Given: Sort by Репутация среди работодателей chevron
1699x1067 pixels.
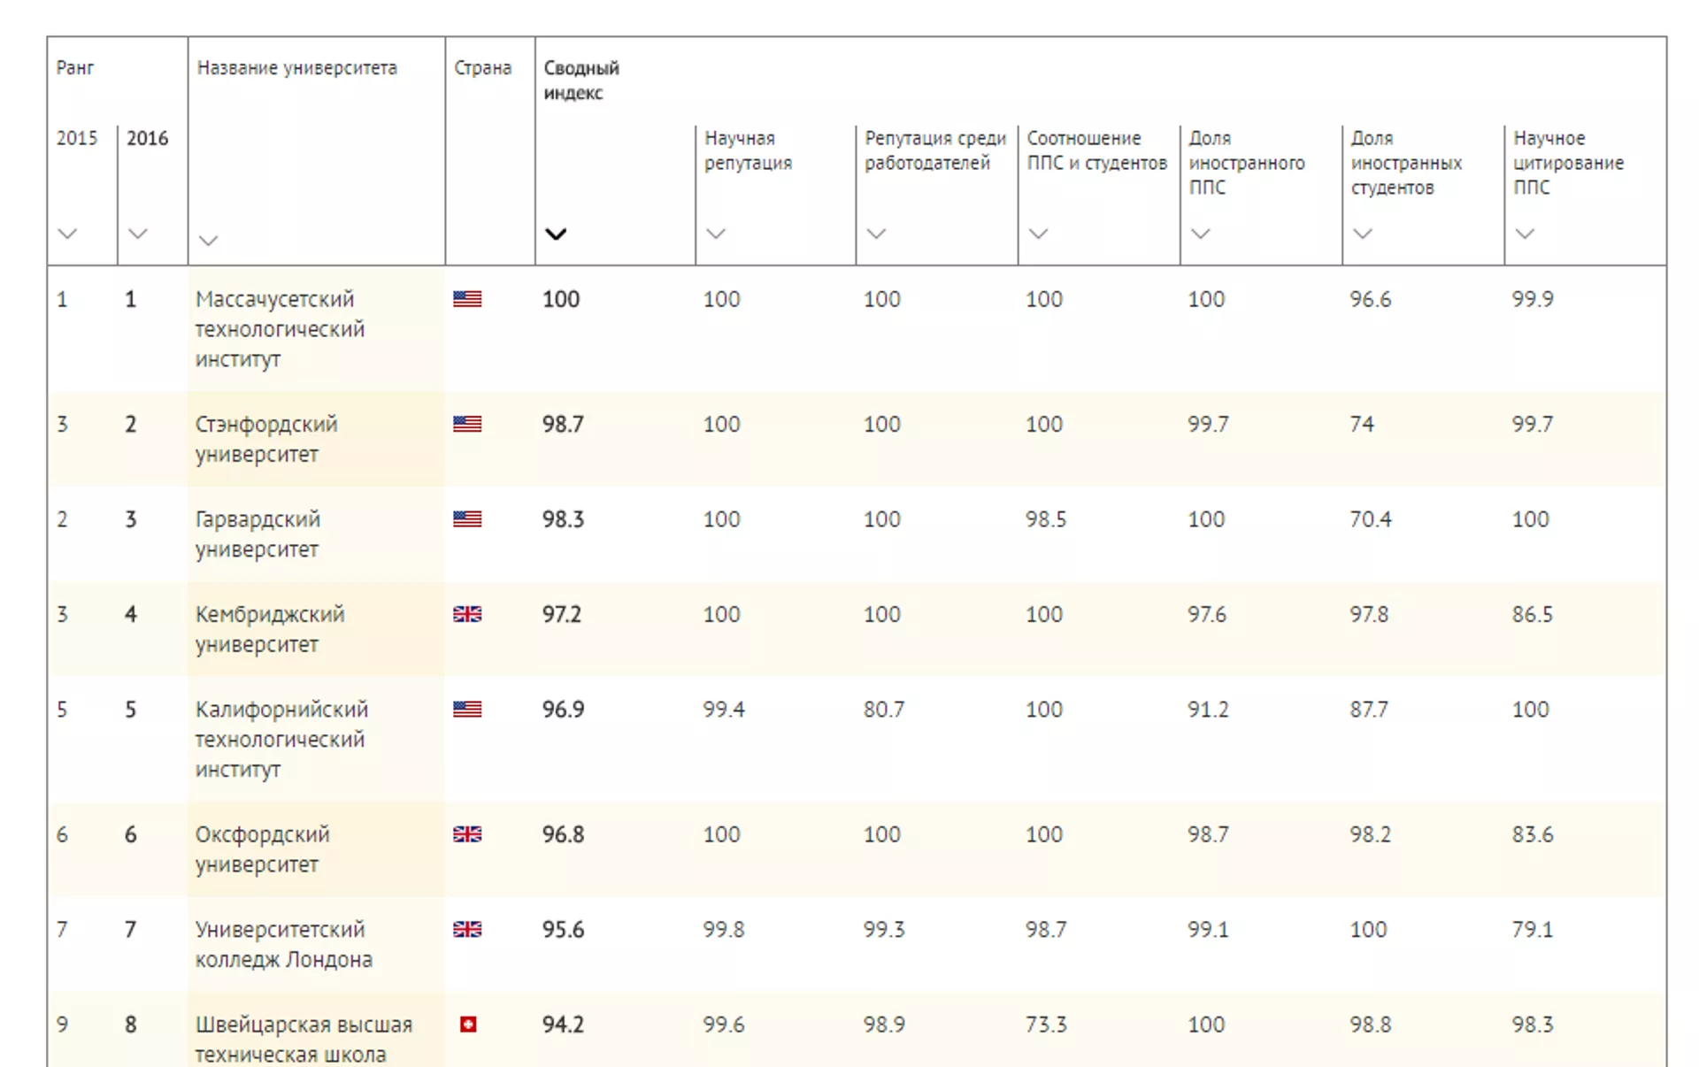Looking at the screenshot, I should 876,234.
